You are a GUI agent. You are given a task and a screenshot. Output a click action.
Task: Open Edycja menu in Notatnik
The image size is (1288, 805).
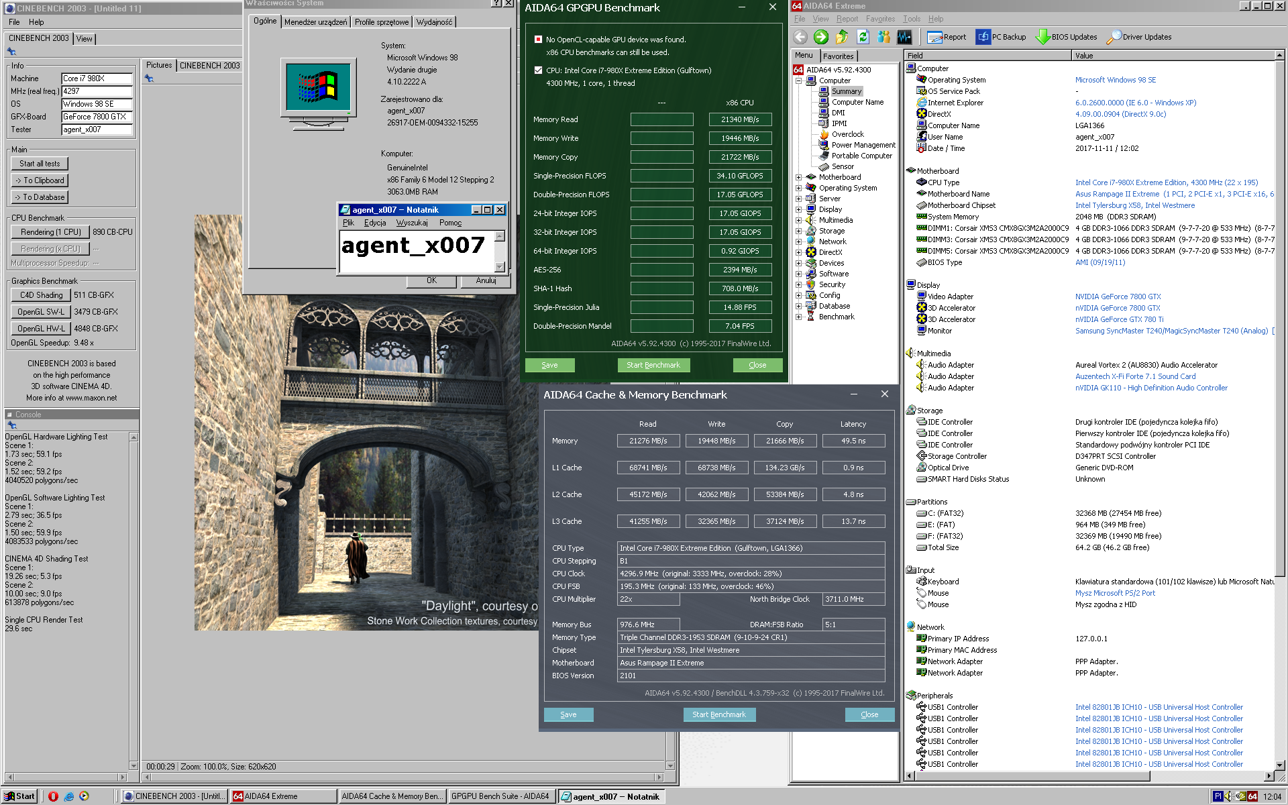pyautogui.click(x=375, y=223)
